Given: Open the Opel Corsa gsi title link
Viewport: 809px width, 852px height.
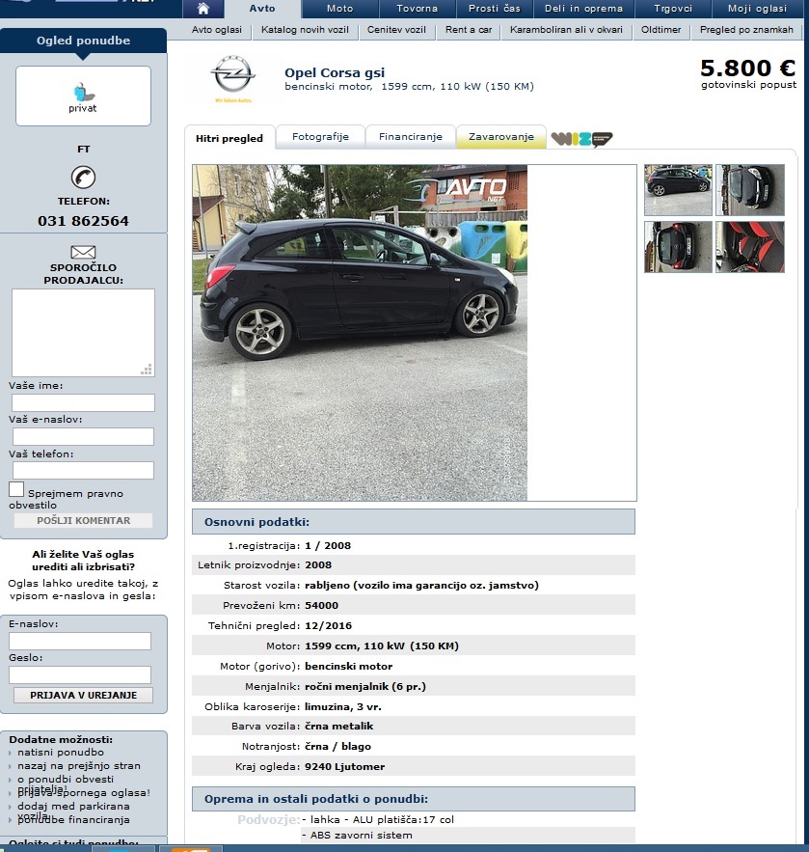Looking at the screenshot, I should coord(335,72).
